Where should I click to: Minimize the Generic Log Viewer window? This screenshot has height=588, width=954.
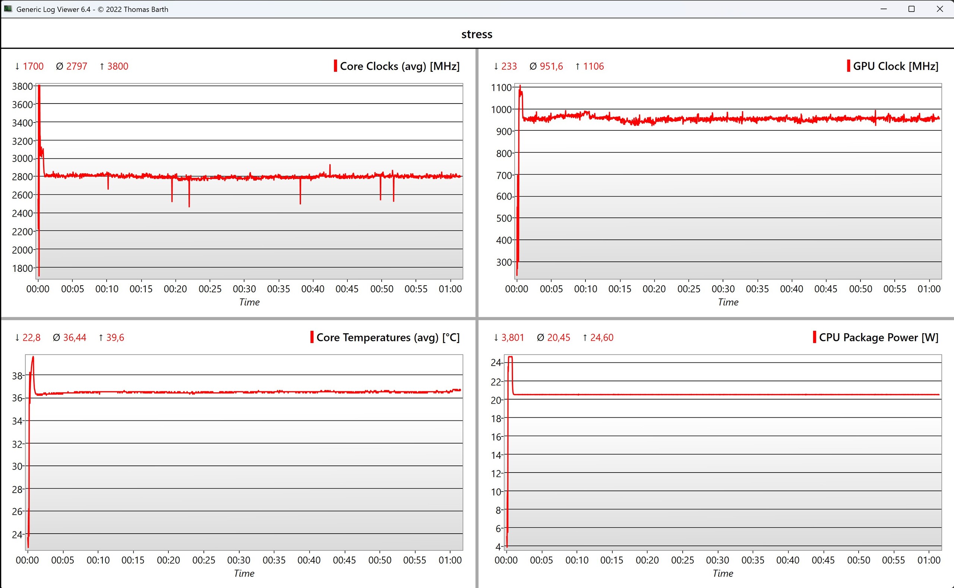[884, 9]
